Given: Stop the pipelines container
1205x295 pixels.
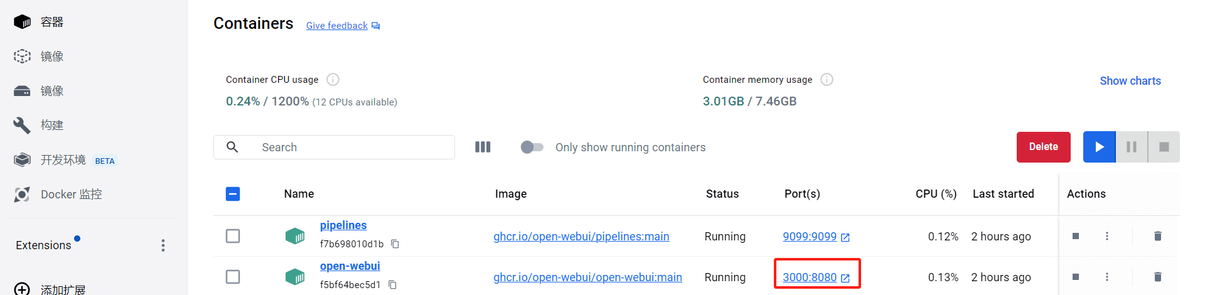Looking at the screenshot, I should tap(1076, 236).
